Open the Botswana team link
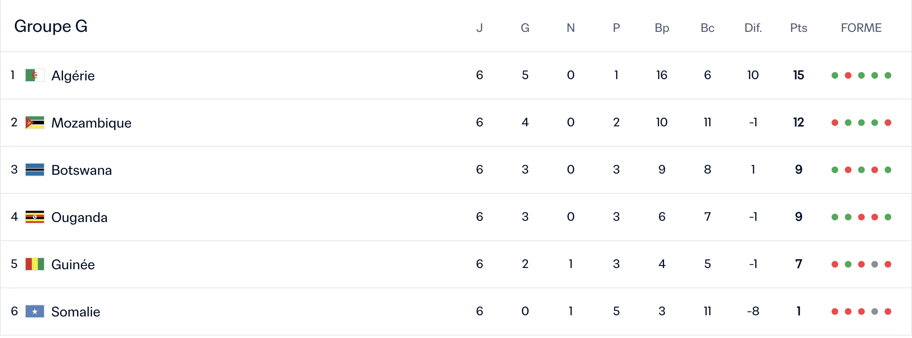 click(x=82, y=170)
